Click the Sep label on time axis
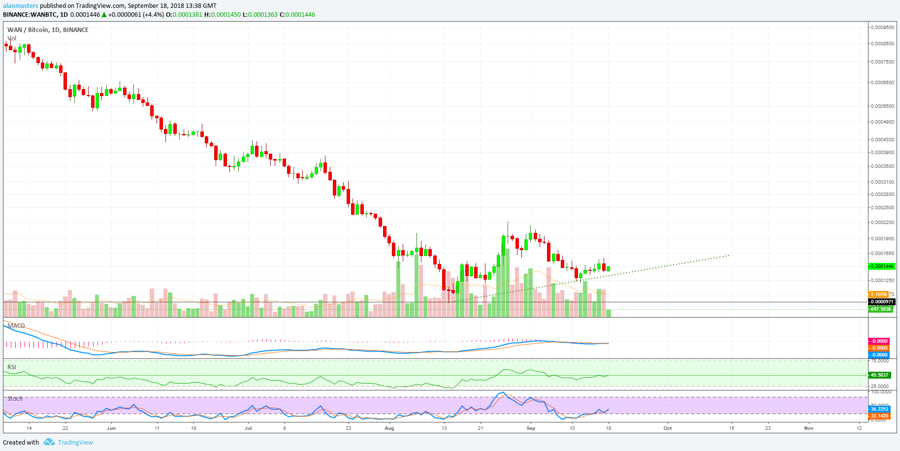The image size is (900, 451). click(531, 428)
